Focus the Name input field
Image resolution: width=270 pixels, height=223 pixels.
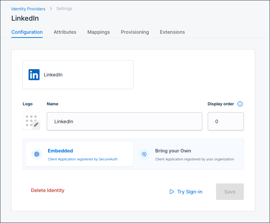pos(125,121)
